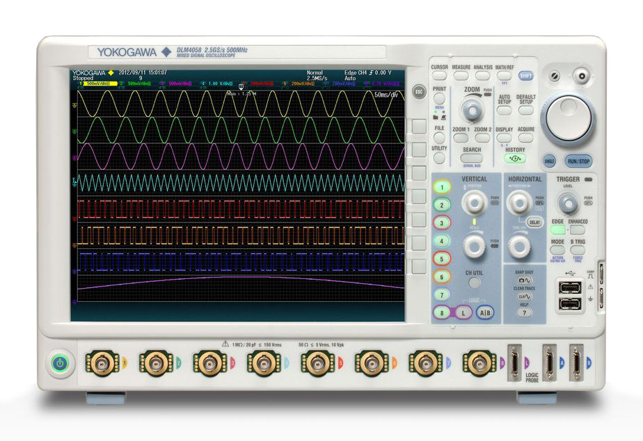Hit the PRINT key
This screenshot has height=441, width=643.
point(439,98)
